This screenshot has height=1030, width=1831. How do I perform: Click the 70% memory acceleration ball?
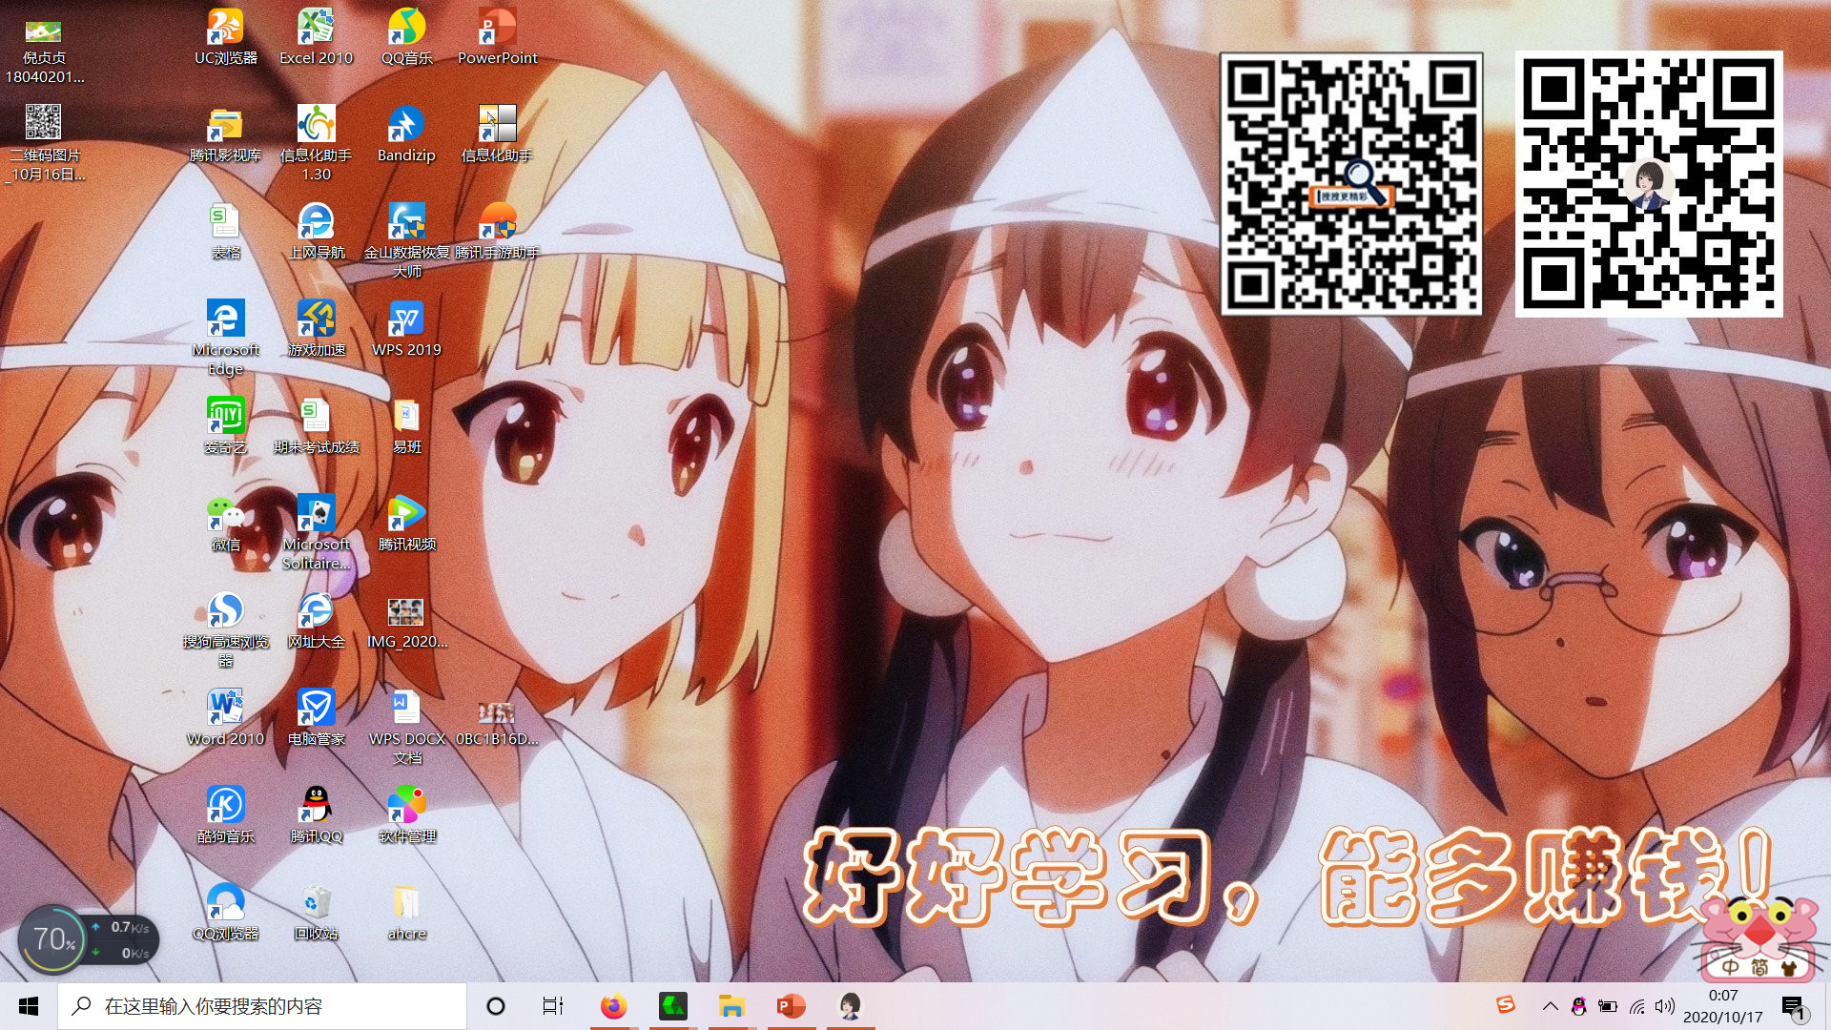52,938
